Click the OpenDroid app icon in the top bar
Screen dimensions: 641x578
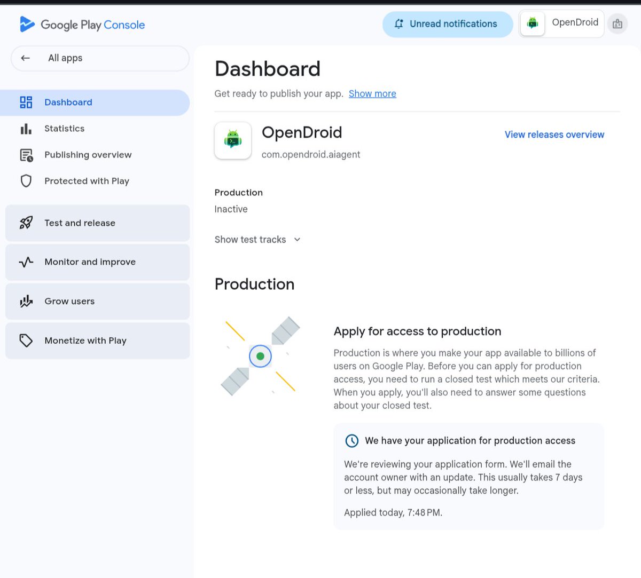click(533, 23)
